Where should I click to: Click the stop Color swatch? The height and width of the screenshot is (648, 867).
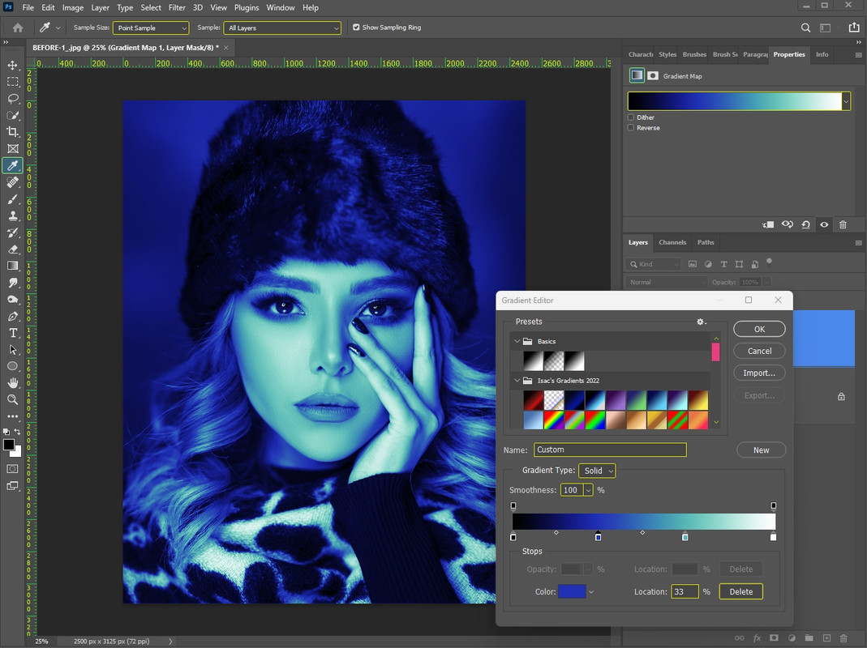coord(572,591)
